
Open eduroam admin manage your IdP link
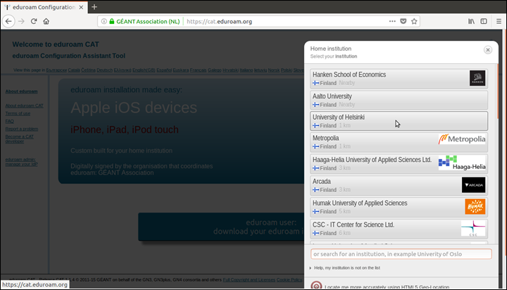click(x=21, y=162)
